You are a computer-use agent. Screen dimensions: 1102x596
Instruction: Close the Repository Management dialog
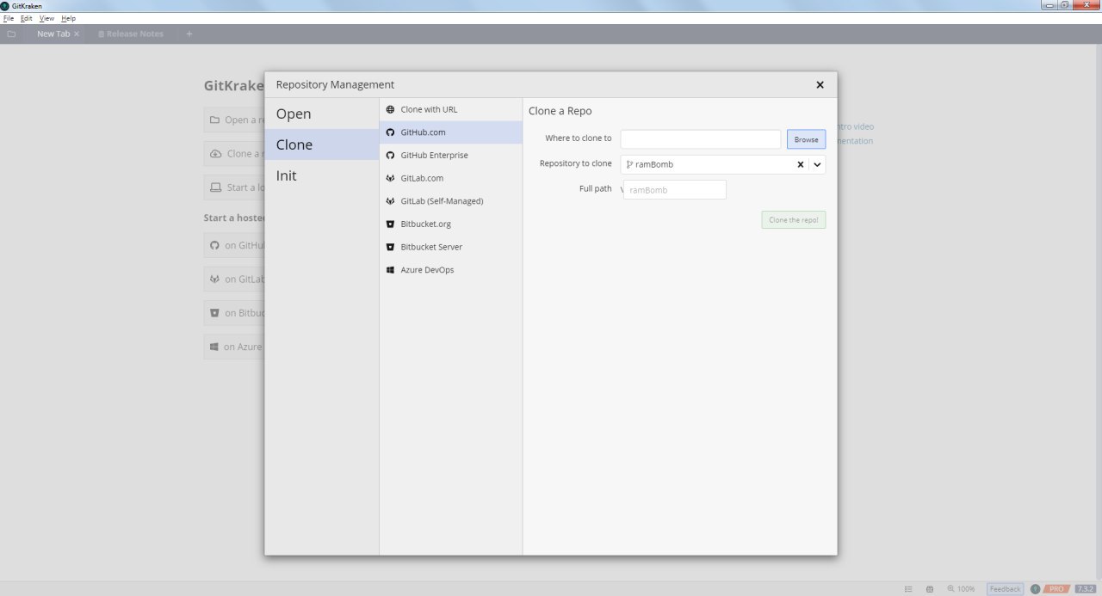click(x=820, y=84)
